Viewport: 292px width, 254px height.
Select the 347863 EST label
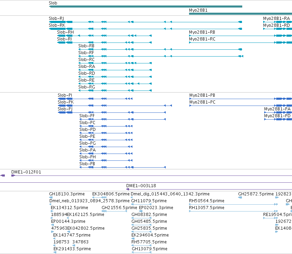click(x=80, y=242)
